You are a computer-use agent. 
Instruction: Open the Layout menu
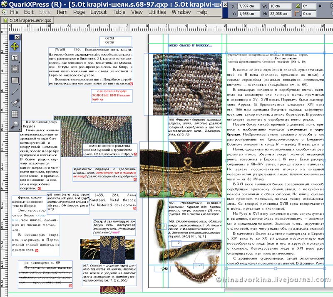98,12
